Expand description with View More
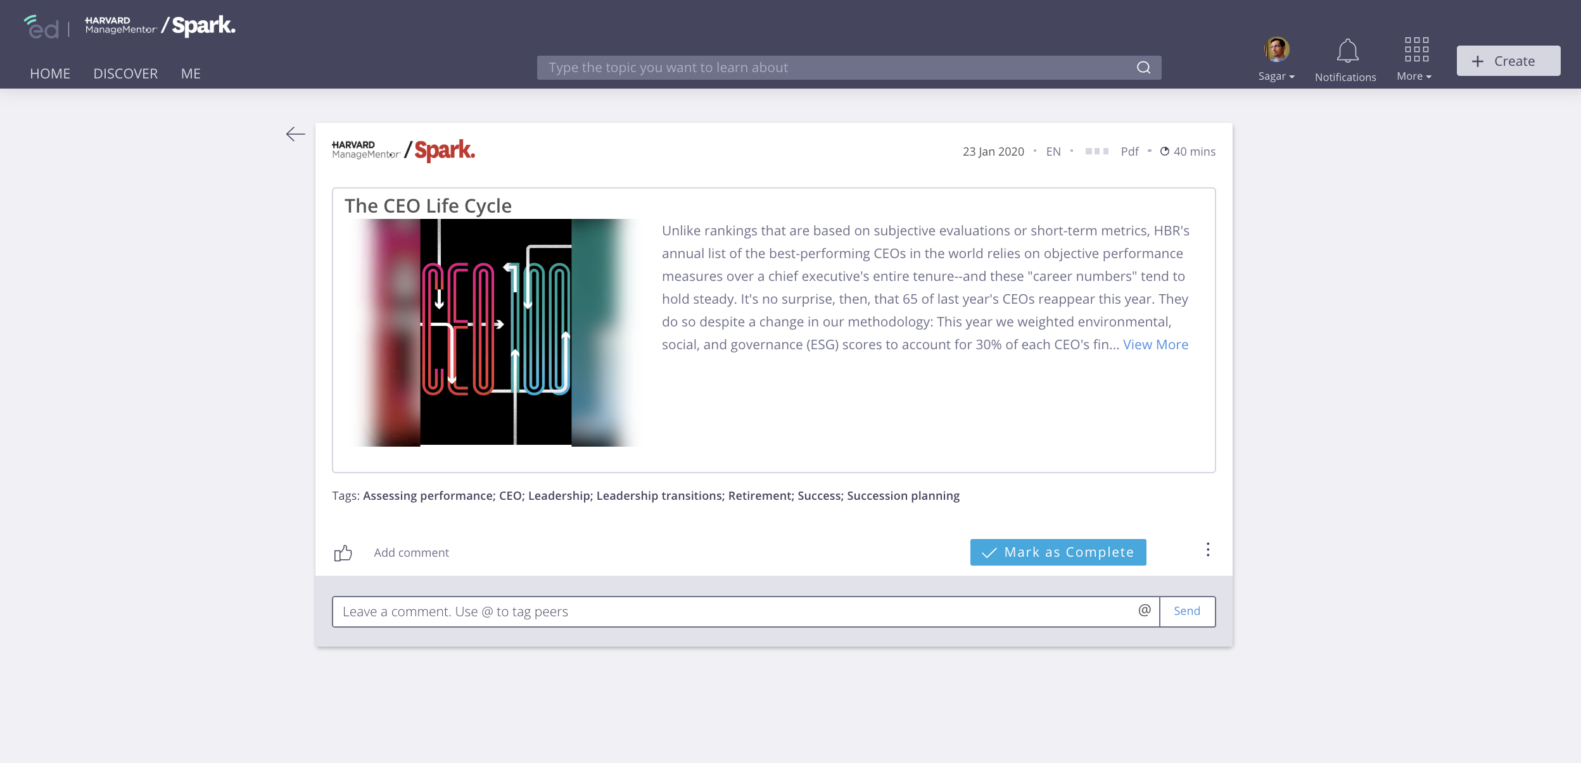This screenshot has width=1581, height=763. point(1155,345)
